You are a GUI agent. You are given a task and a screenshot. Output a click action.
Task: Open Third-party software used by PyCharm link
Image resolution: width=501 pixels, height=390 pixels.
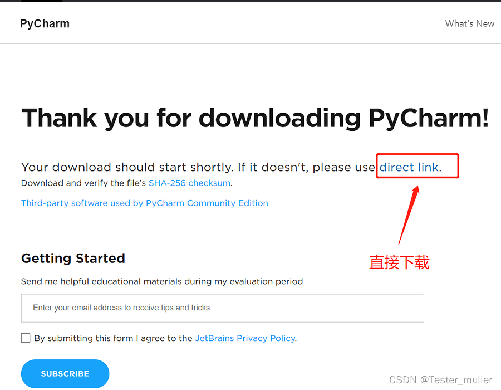[x=144, y=203]
